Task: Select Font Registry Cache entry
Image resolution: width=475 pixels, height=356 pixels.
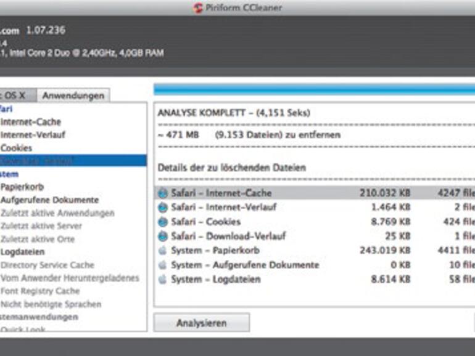Action: tap(40, 291)
